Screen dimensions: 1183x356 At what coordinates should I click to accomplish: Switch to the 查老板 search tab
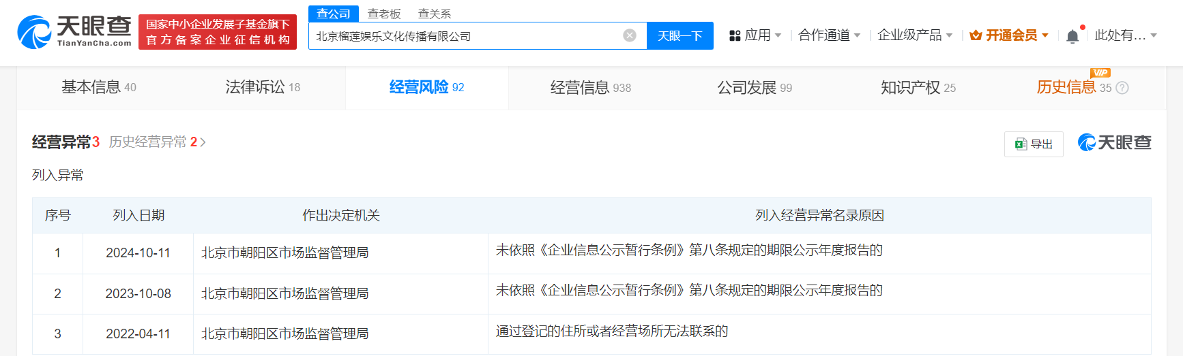pyautogui.click(x=384, y=14)
